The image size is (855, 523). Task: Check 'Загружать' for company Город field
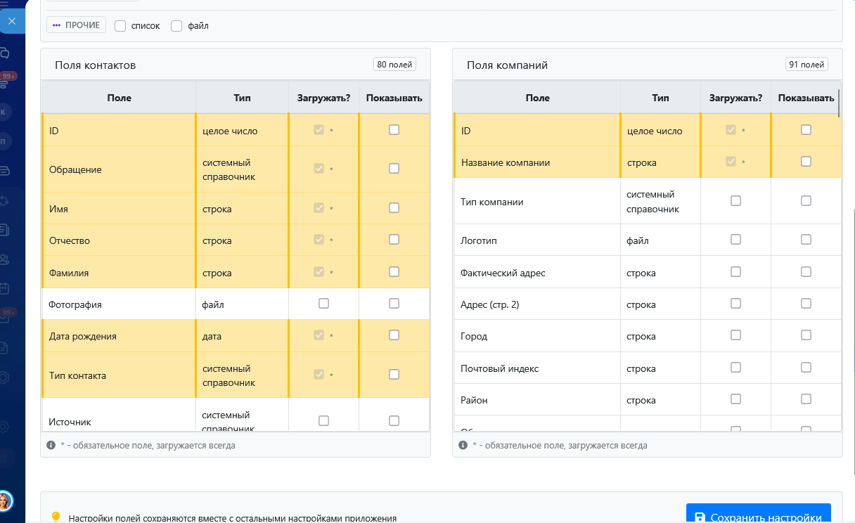tap(735, 335)
